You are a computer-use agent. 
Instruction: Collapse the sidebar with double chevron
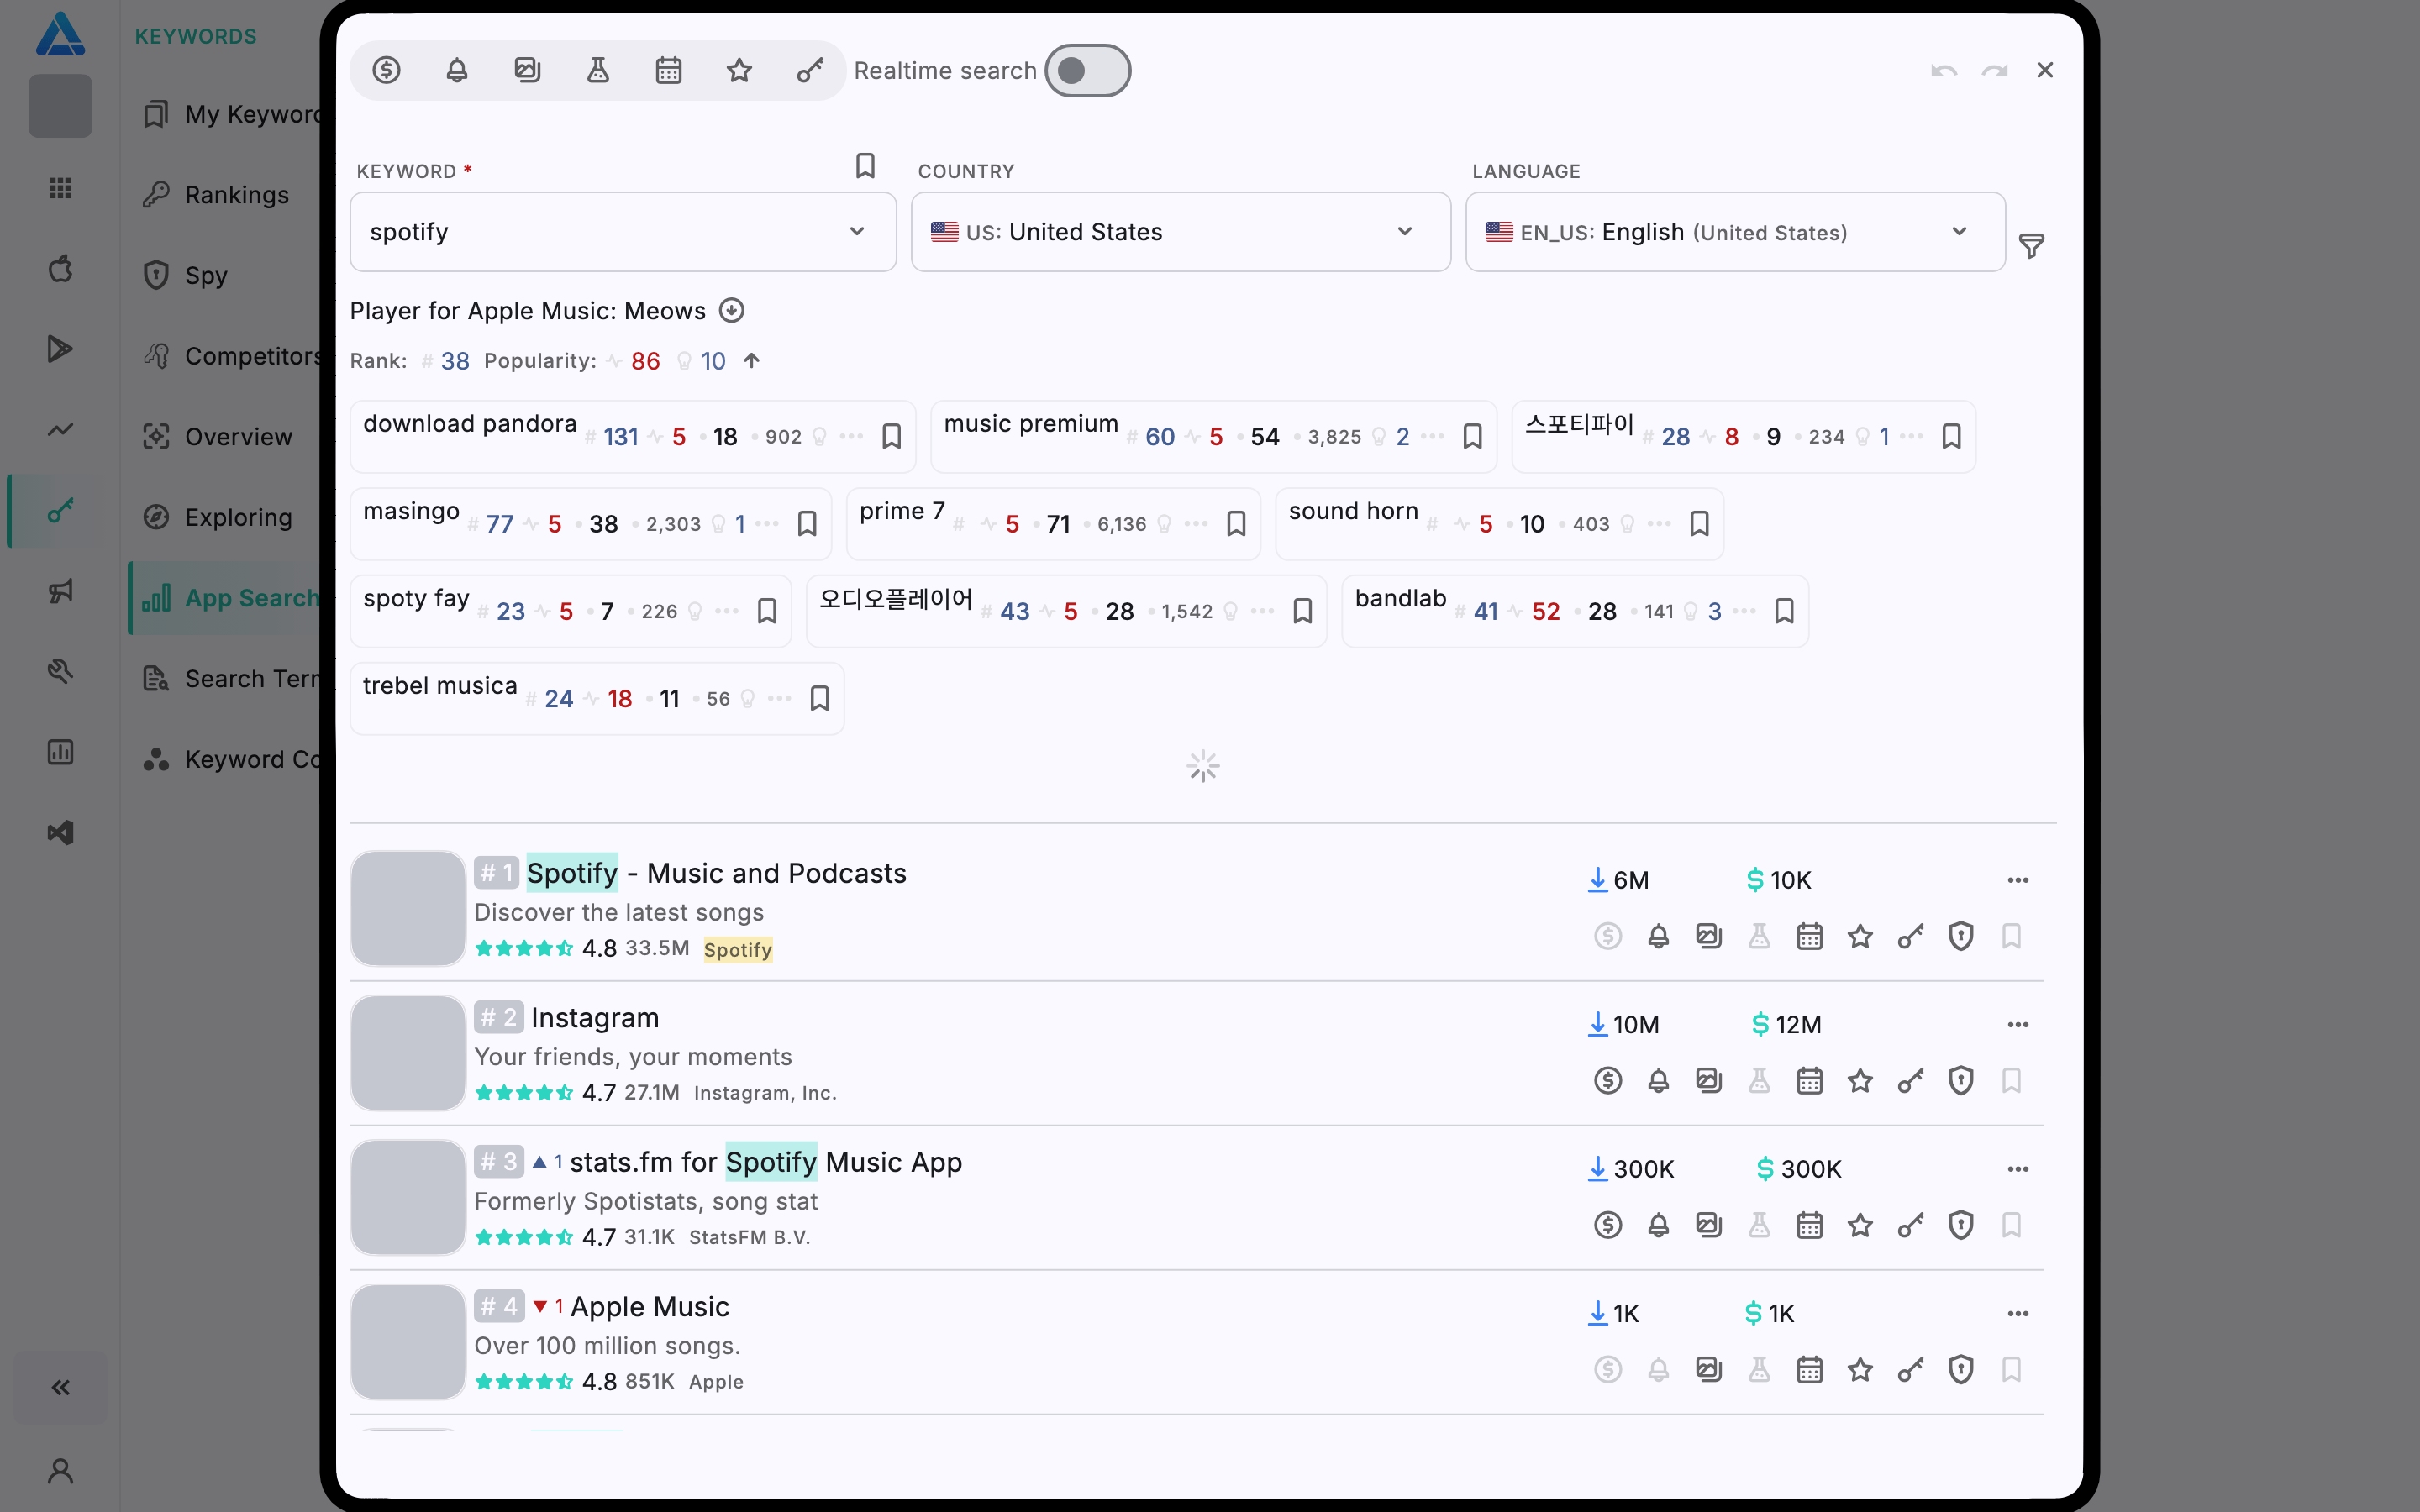pos(60,1387)
